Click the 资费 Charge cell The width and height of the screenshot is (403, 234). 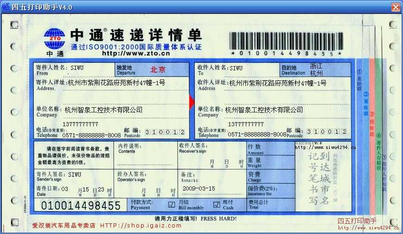271,177
